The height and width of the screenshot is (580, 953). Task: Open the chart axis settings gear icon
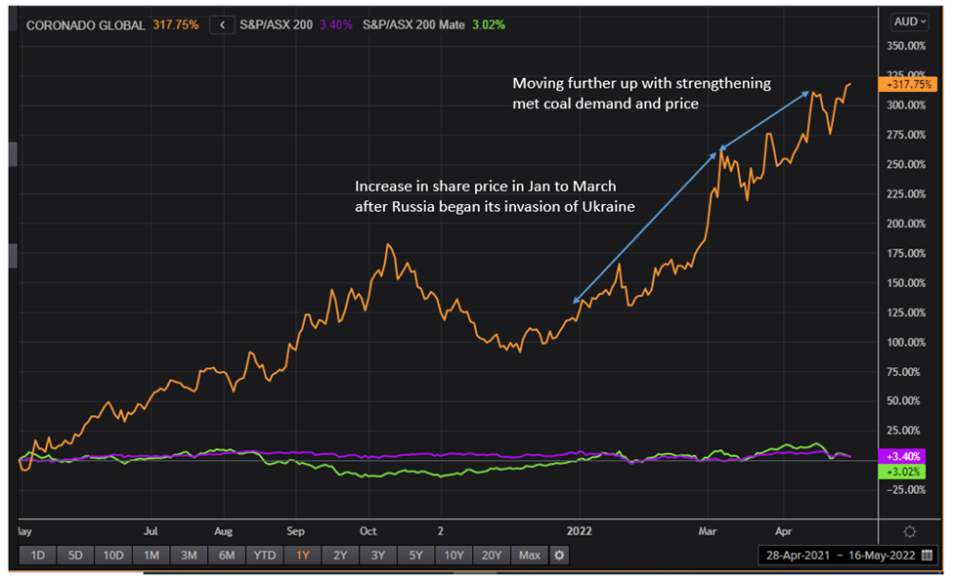pos(910,532)
